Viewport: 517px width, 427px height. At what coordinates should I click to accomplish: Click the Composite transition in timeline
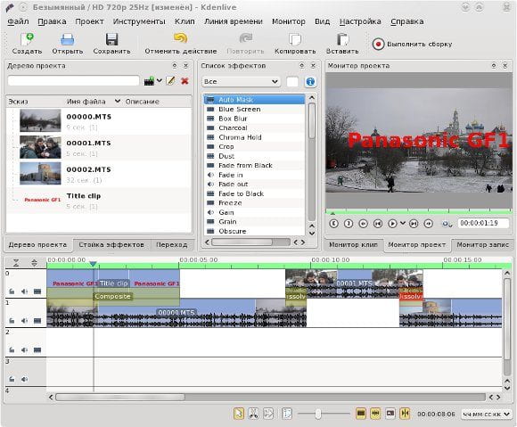(112, 297)
